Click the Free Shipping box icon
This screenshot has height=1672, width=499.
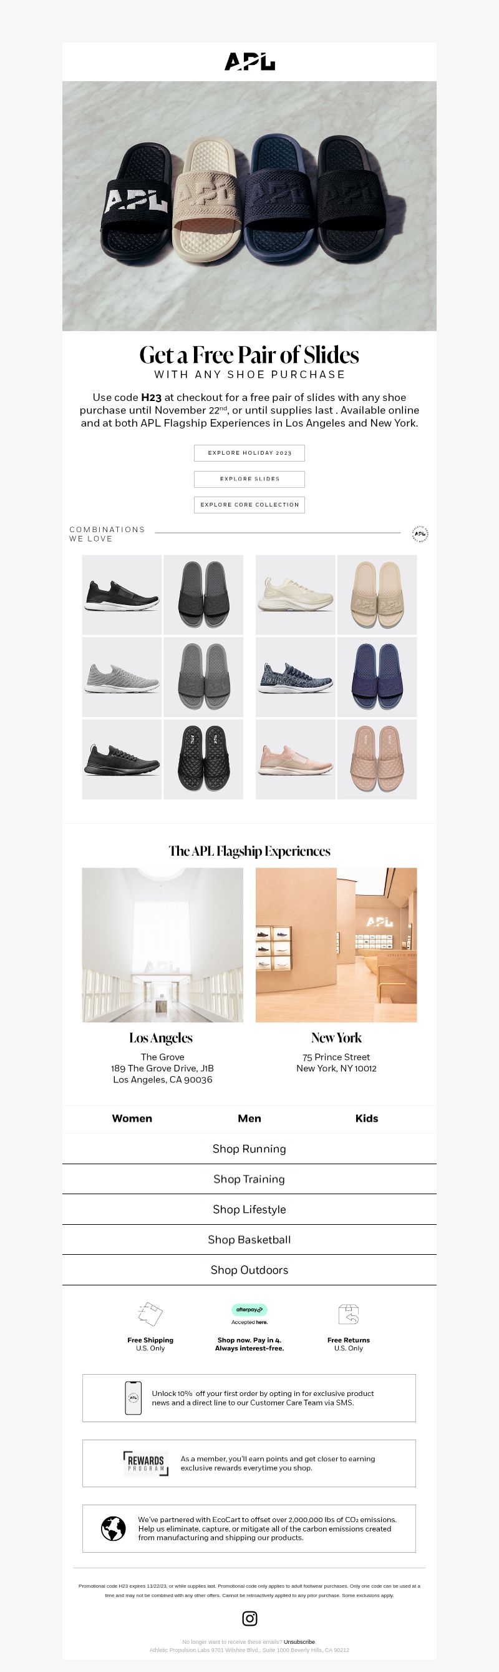pos(150,1313)
